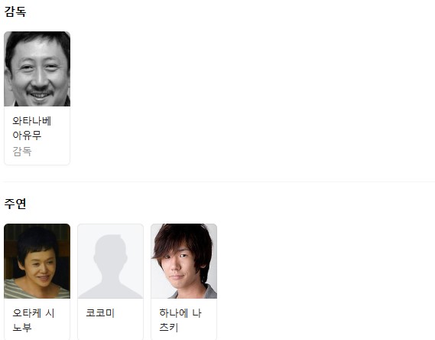Open 하나에 나츠키's profile photo
The height and width of the screenshot is (340, 435).
pos(184,261)
